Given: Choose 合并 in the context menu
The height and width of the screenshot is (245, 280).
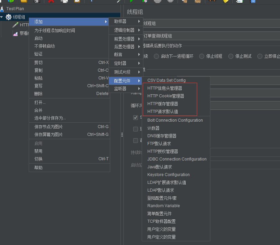Looking at the screenshot, I should pos(69,110).
